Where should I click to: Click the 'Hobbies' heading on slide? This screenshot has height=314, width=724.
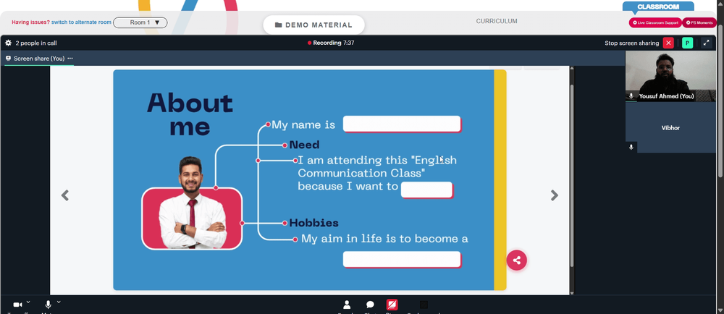point(313,223)
